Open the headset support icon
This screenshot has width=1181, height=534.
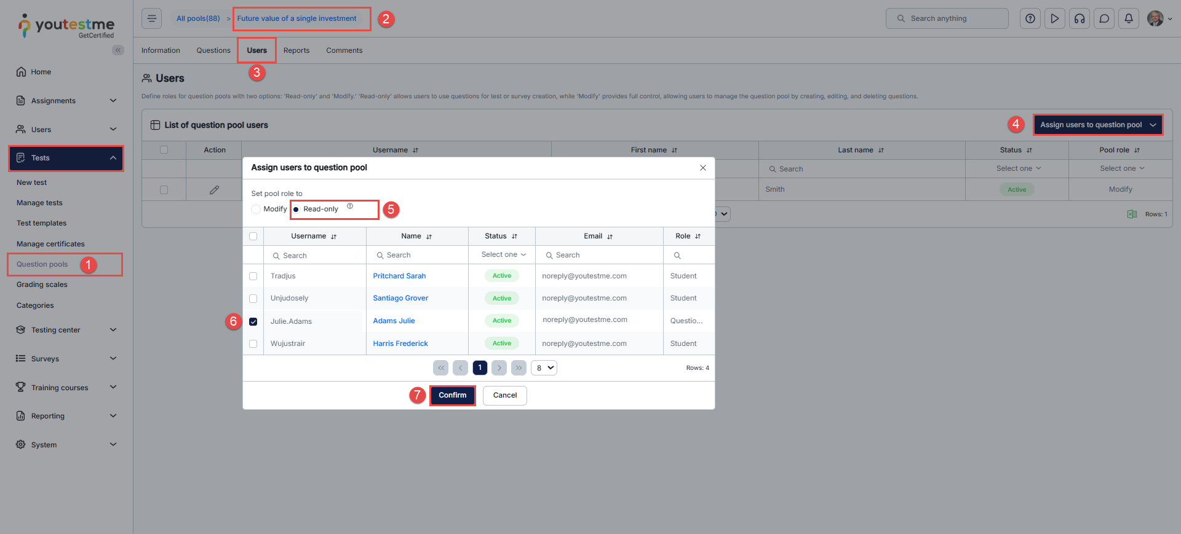[1080, 18]
